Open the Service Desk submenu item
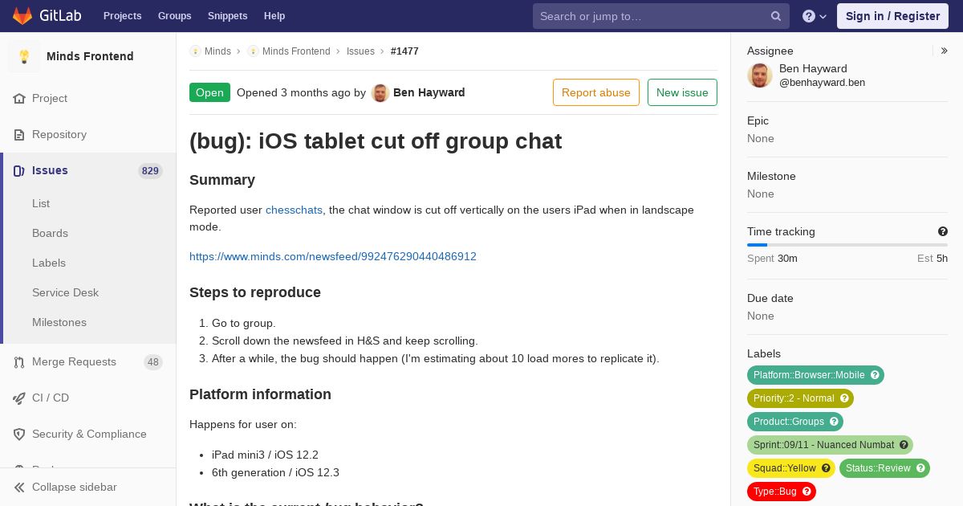Image resolution: width=963 pixels, height=506 pixels. (x=65, y=292)
